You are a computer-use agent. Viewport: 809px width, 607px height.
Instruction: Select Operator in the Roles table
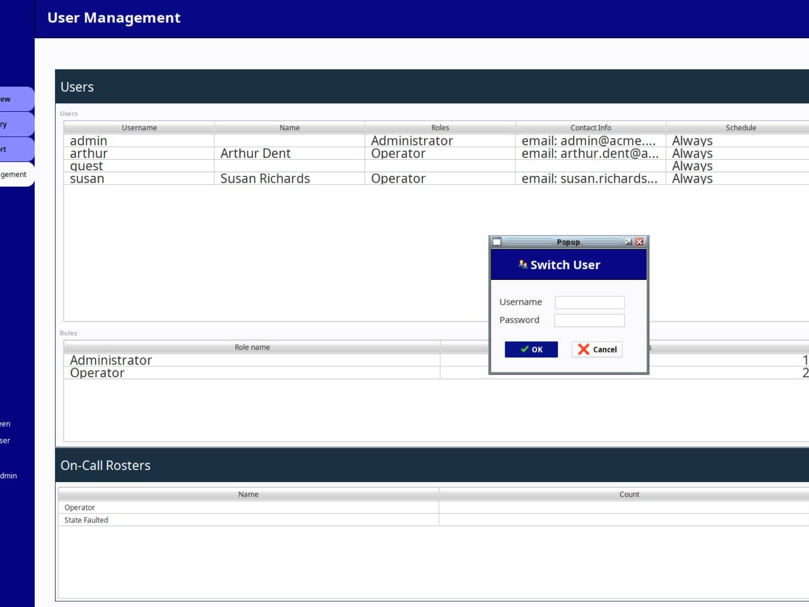tap(252, 373)
